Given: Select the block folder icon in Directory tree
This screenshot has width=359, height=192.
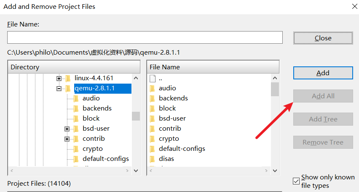Looking at the screenshot, I should [76, 118].
